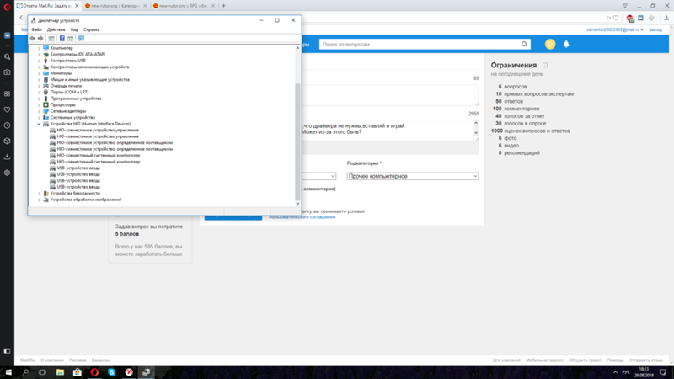Click the back arrow in Device Manager toolbar
This screenshot has width=674, height=379.
tap(33, 38)
